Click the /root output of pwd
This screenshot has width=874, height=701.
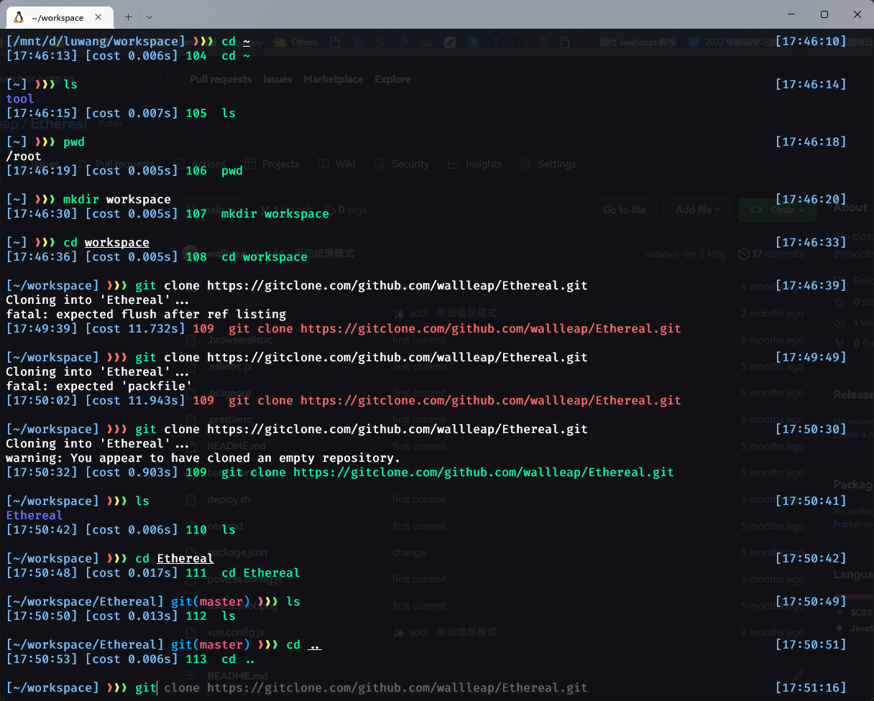24,157
